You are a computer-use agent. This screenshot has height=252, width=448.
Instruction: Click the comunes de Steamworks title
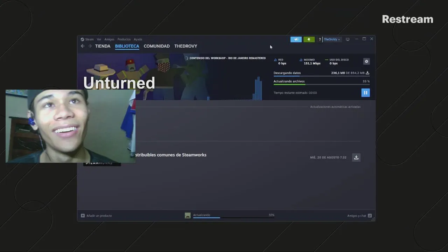coord(170,155)
